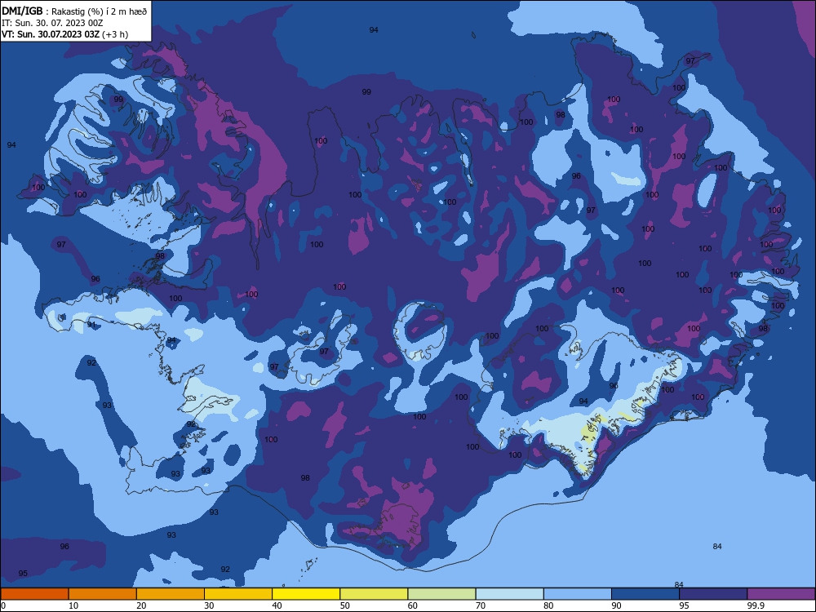This screenshot has height=612, width=816.
Task: Select the 20–30 amber legend swatch
Action: click(x=171, y=594)
